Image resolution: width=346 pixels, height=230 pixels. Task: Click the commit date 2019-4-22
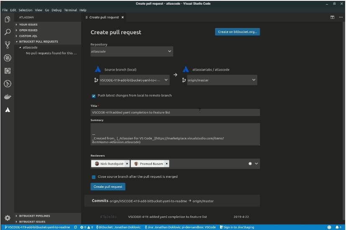[x=241, y=217]
